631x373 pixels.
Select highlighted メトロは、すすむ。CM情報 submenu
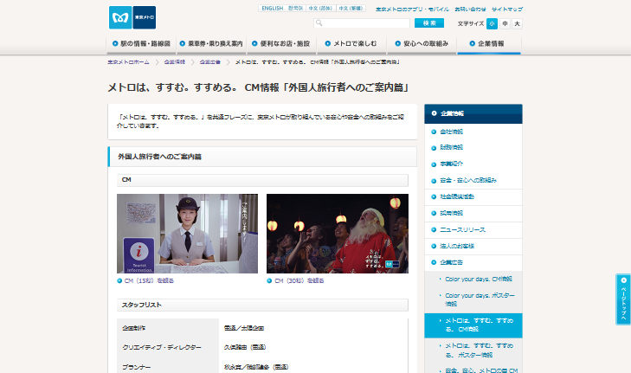473,325
